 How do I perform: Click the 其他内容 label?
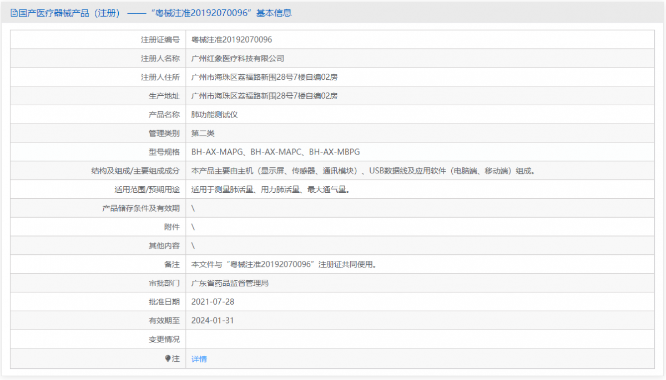point(164,245)
